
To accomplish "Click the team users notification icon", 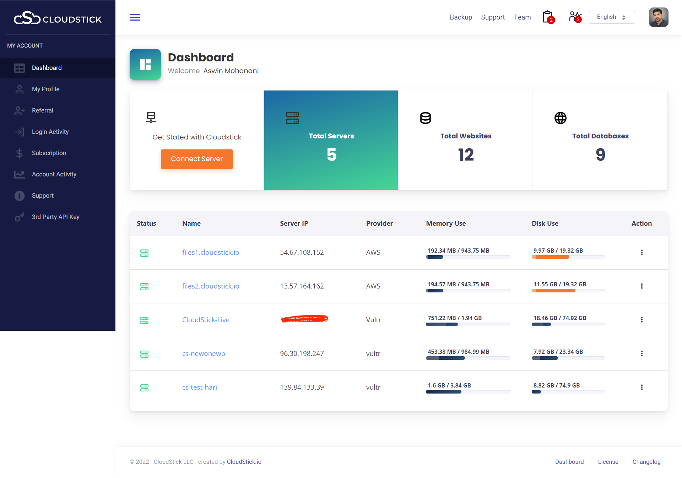I will [x=575, y=17].
